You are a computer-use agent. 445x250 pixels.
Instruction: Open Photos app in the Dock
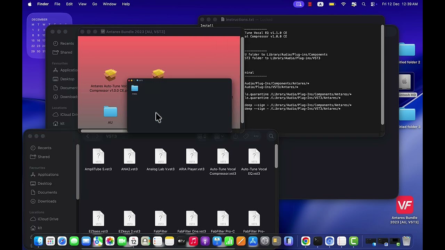point(110,241)
